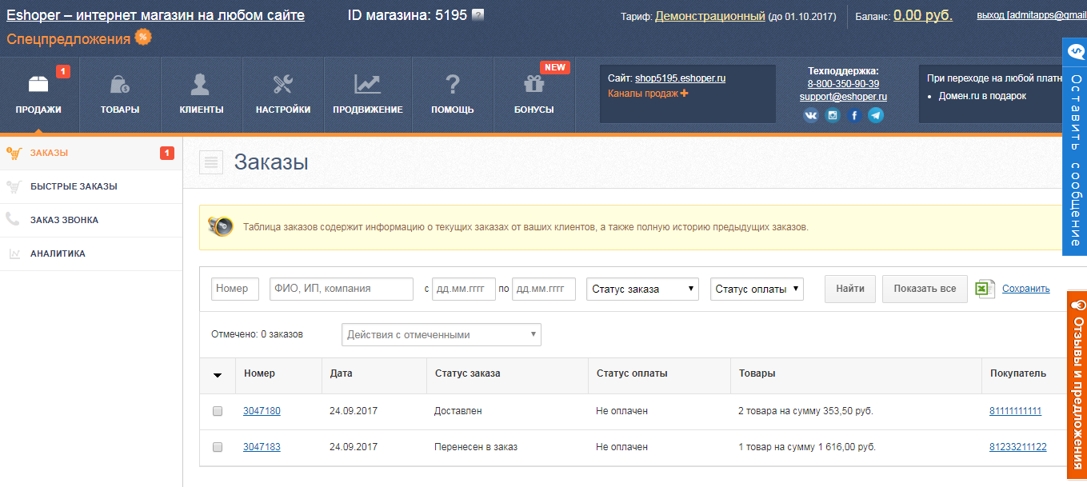Click the help icon next to store ID
The height and width of the screenshot is (487, 1087).
(479, 13)
